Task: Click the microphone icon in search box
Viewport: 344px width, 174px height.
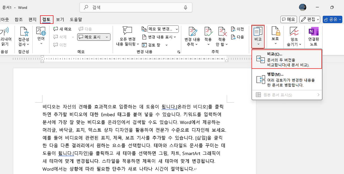Action: [185, 8]
